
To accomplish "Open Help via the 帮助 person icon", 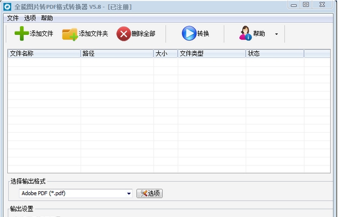I will [245, 33].
